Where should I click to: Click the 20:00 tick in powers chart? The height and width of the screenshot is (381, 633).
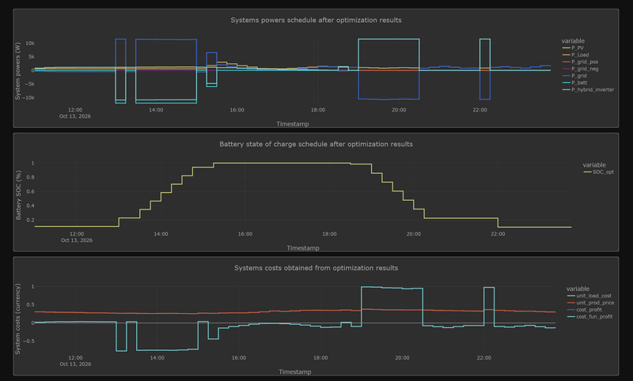(x=399, y=110)
